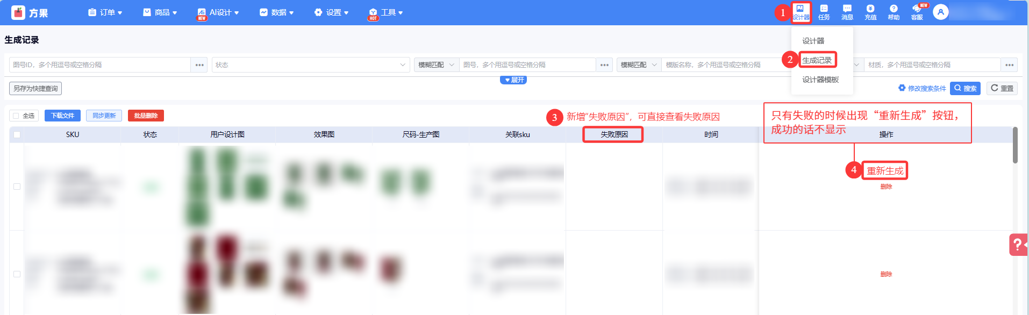Open the 帮助 help icon

tap(894, 12)
